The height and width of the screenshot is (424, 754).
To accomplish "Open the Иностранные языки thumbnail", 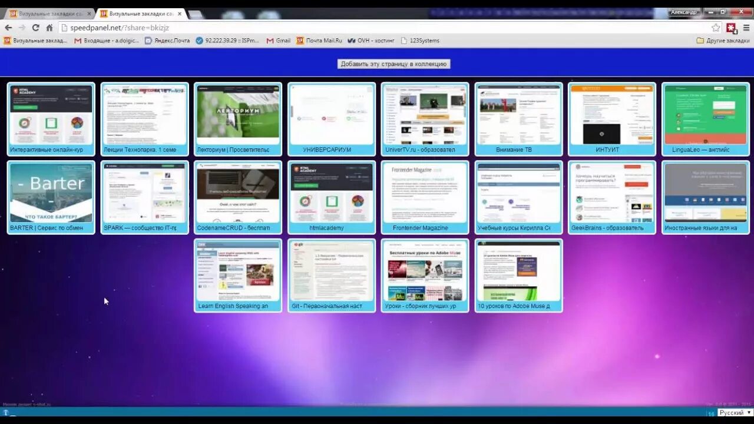I will pos(706,197).
